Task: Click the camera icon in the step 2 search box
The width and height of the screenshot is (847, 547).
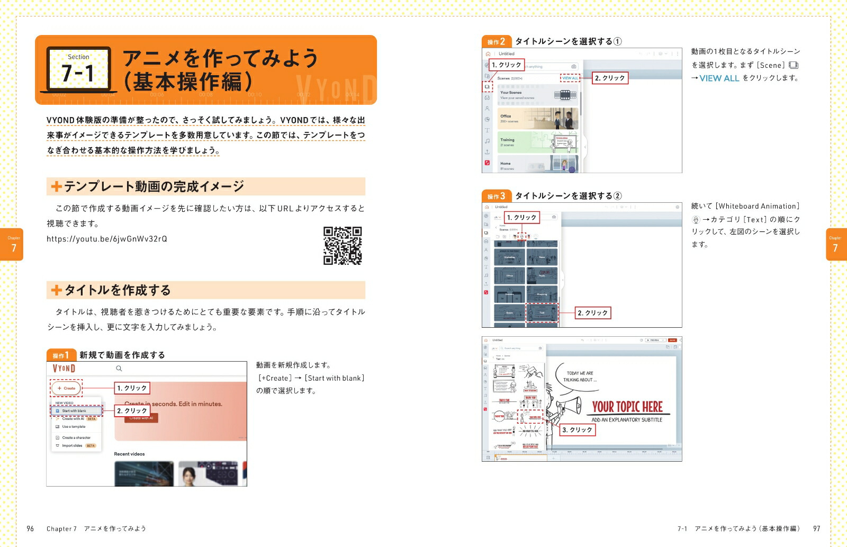Action: click(x=574, y=67)
